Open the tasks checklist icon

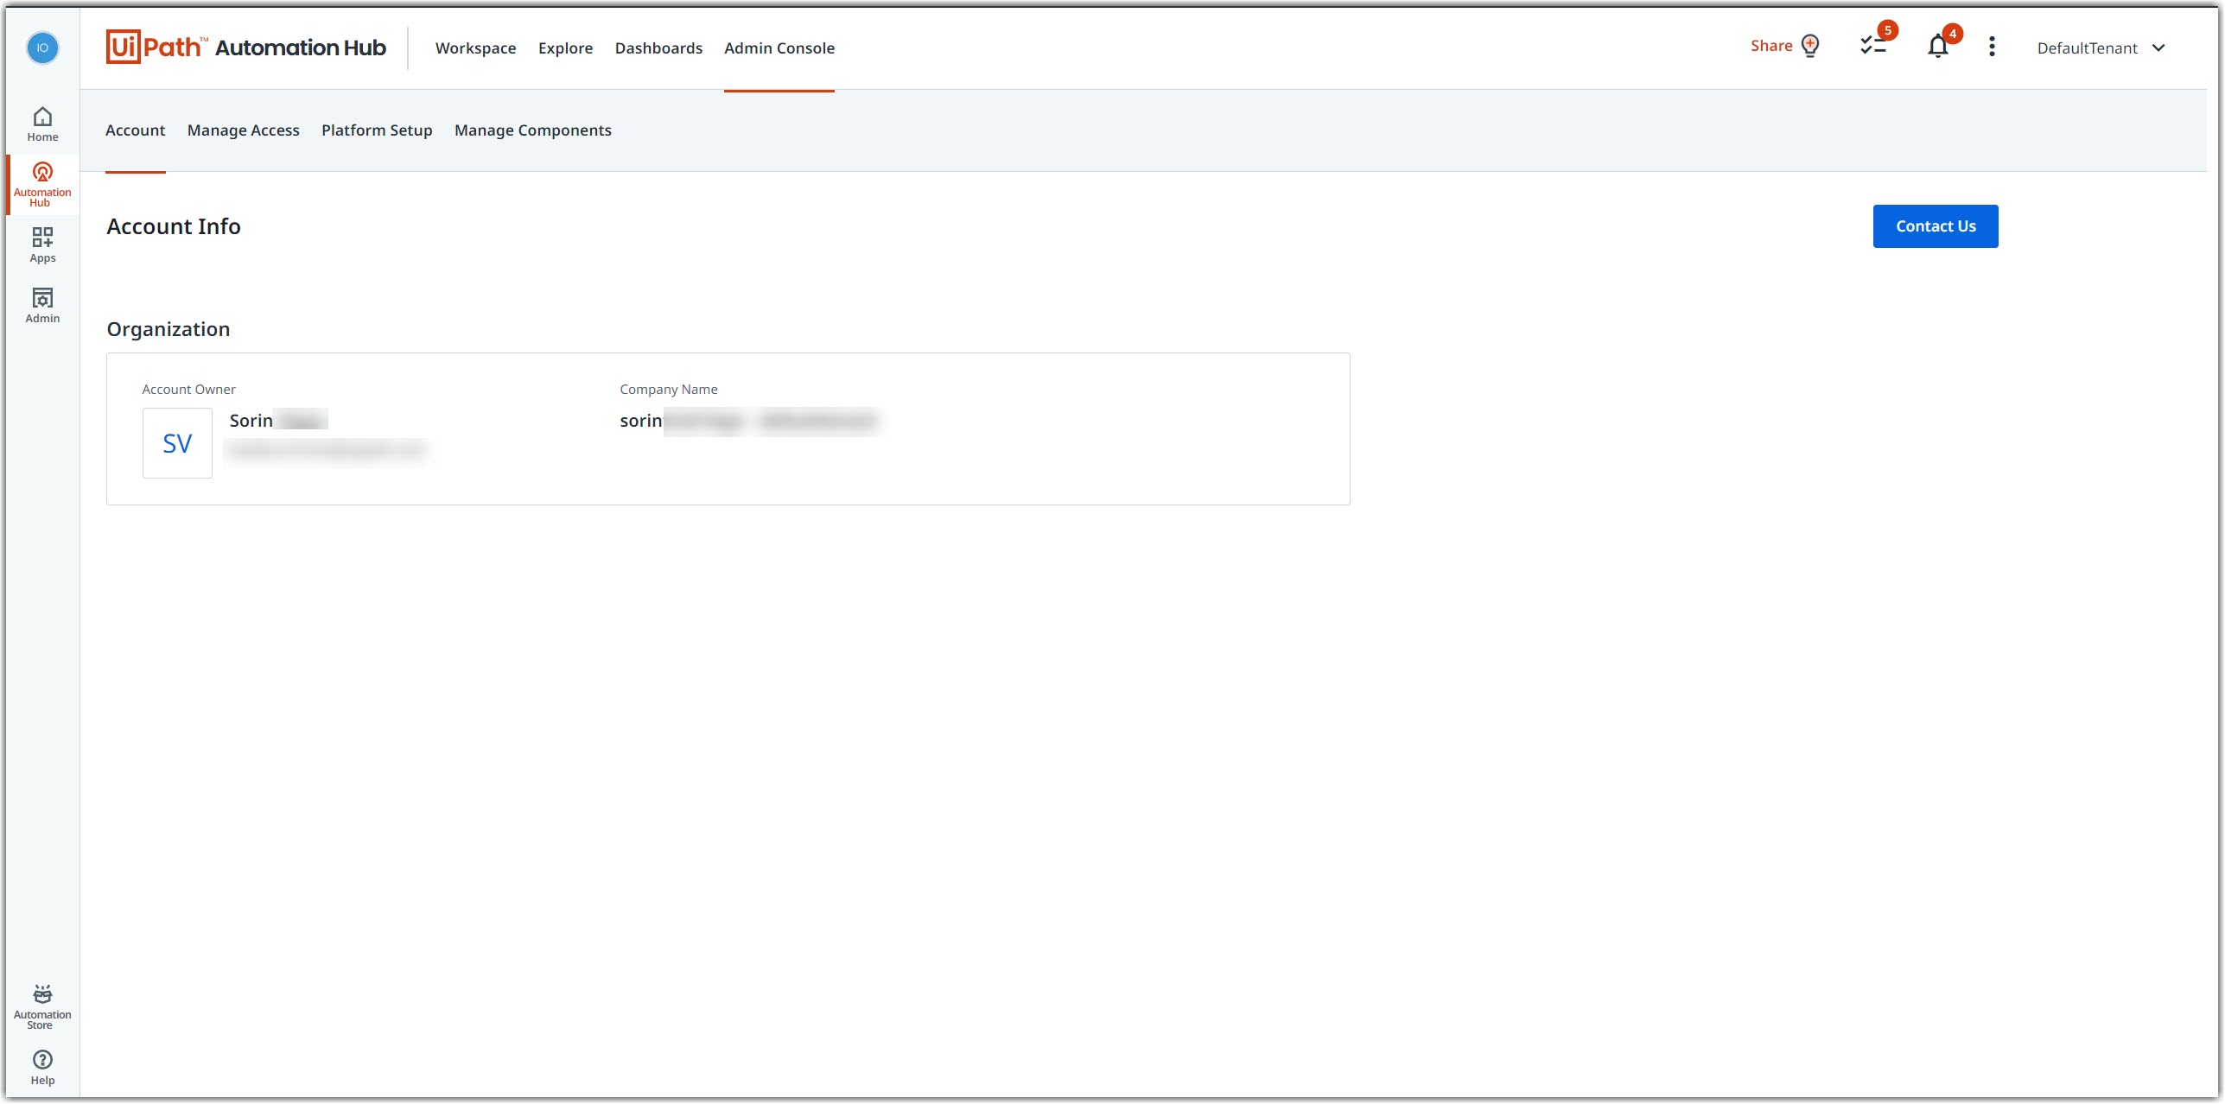[x=1872, y=48]
